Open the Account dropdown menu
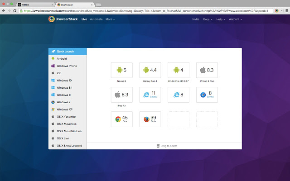This screenshot has width=290, height=181. [x=235, y=19]
